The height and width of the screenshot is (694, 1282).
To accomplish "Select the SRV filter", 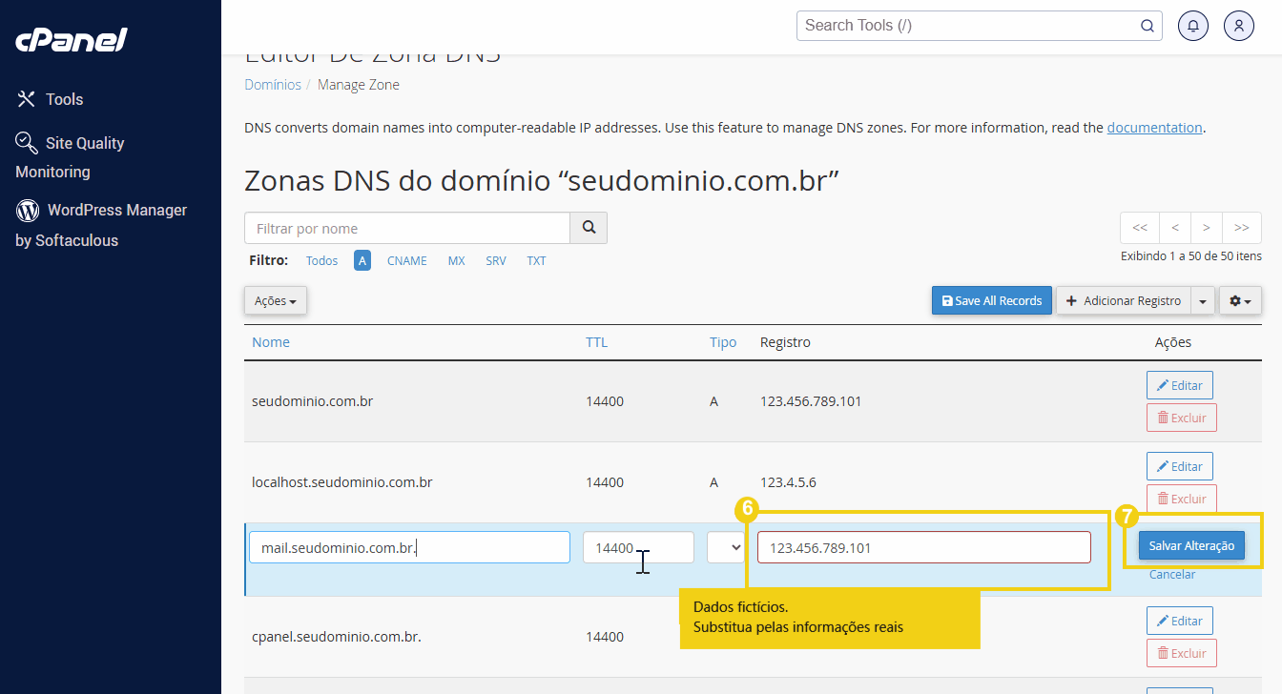I will [496, 260].
